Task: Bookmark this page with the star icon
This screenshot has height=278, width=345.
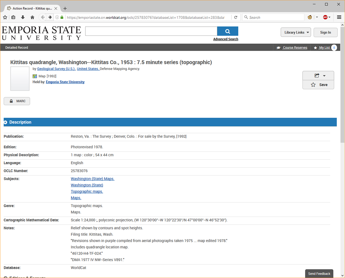Action: 5,17
